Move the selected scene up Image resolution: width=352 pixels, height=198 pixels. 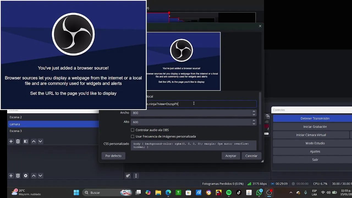[34, 141]
